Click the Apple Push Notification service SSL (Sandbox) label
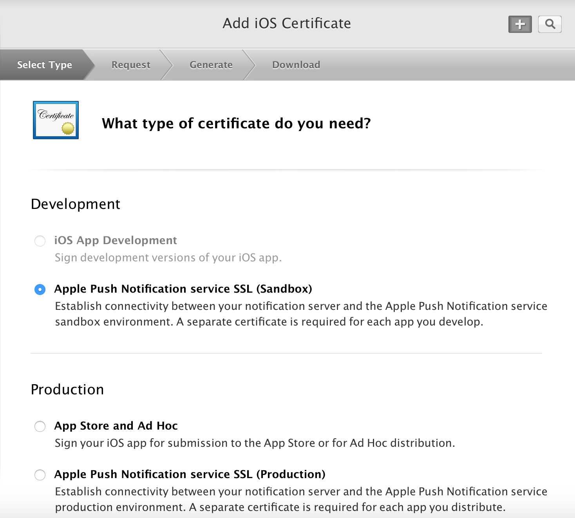This screenshot has width=575, height=518. coord(183,289)
